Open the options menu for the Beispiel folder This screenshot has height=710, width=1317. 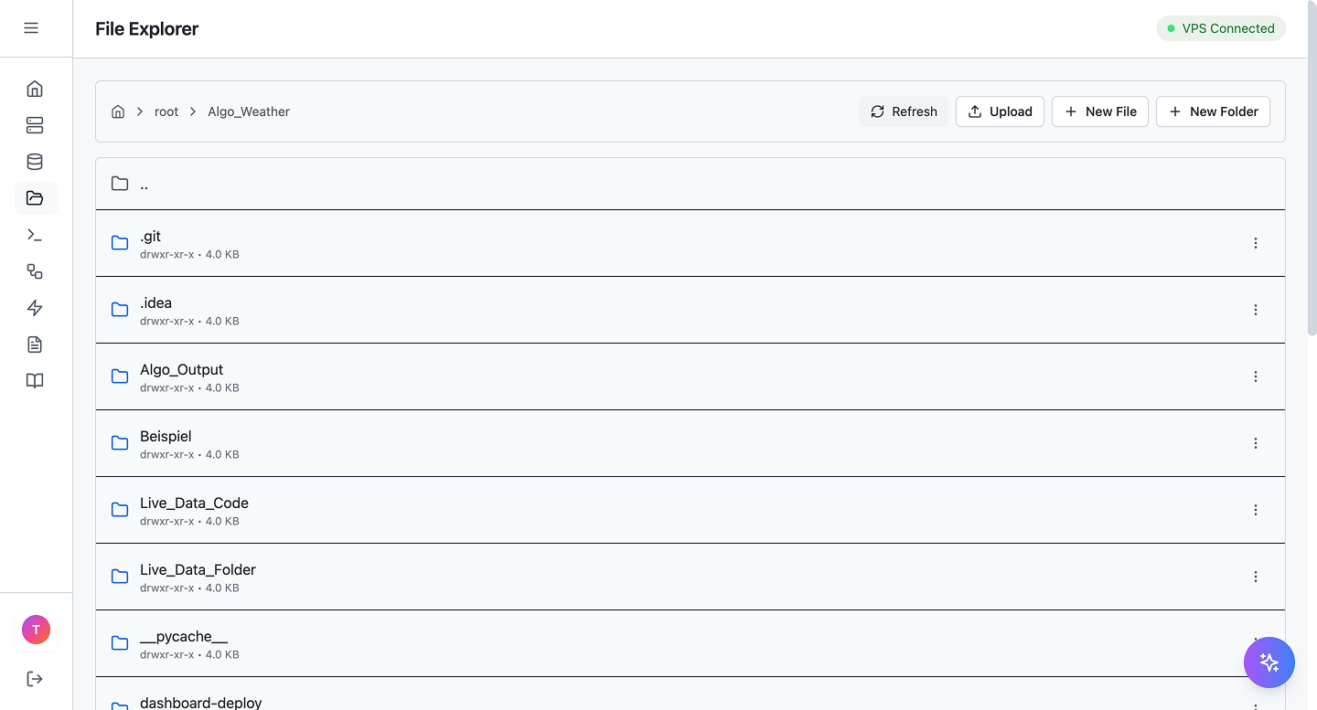[x=1256, y=443]
